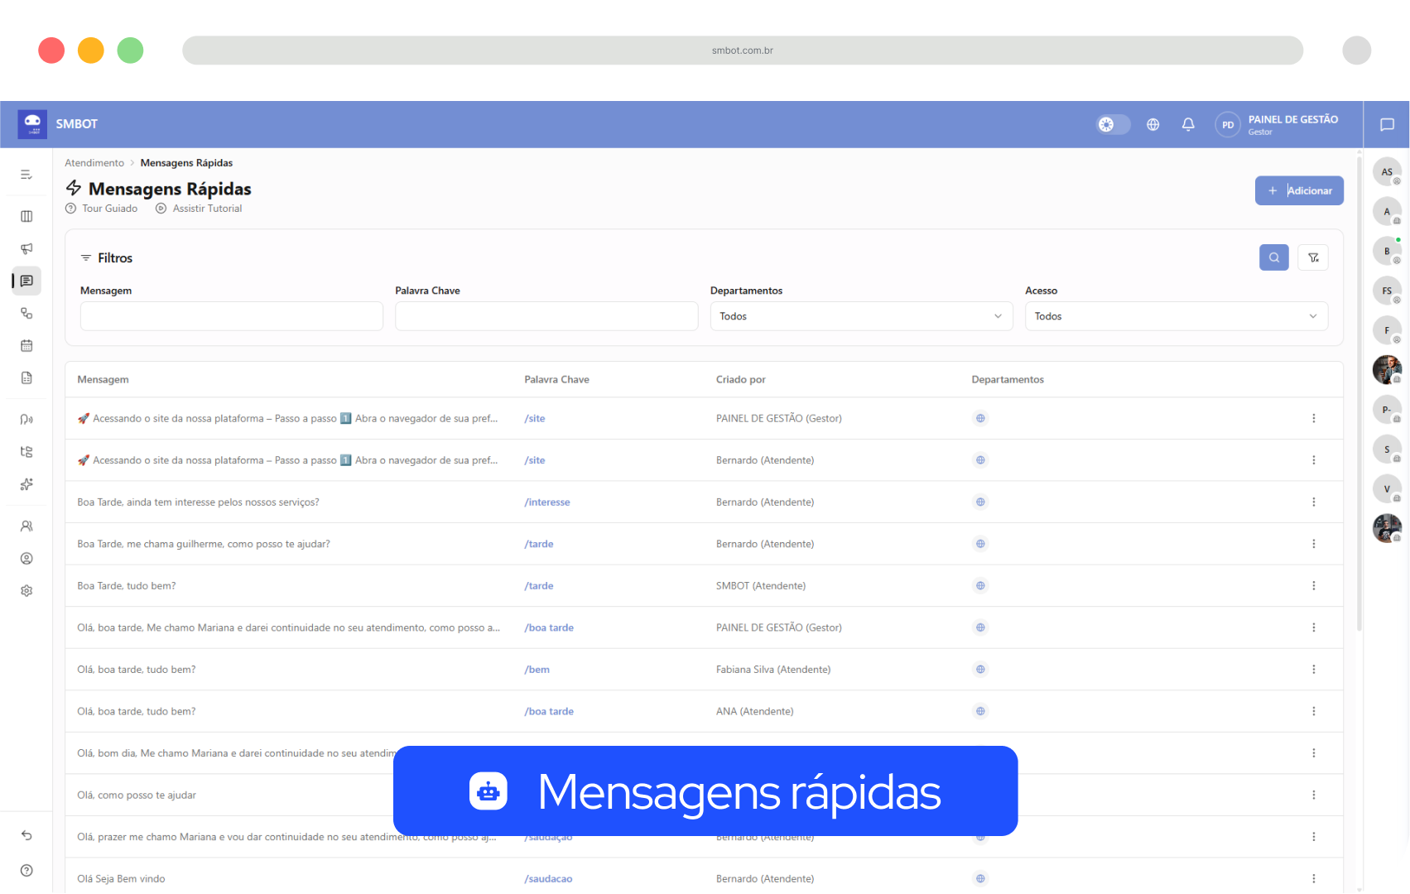
Task: Open the contacts people sidebar icon
Action: click(x=26, y=526)
